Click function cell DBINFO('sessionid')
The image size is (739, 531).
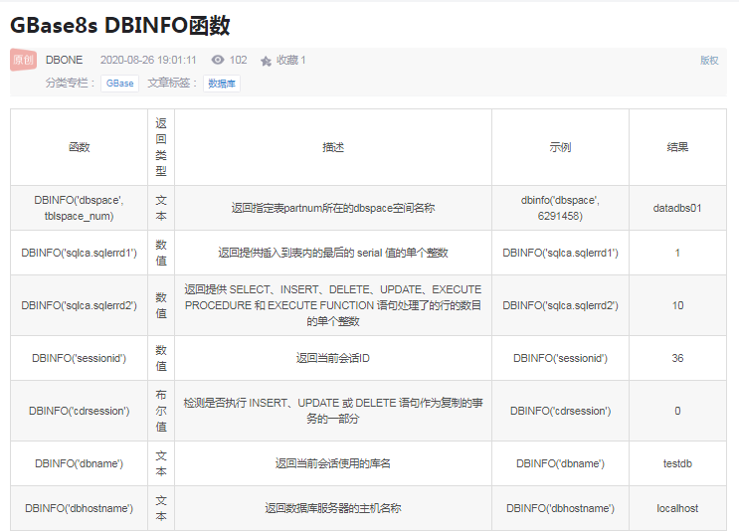80,358
